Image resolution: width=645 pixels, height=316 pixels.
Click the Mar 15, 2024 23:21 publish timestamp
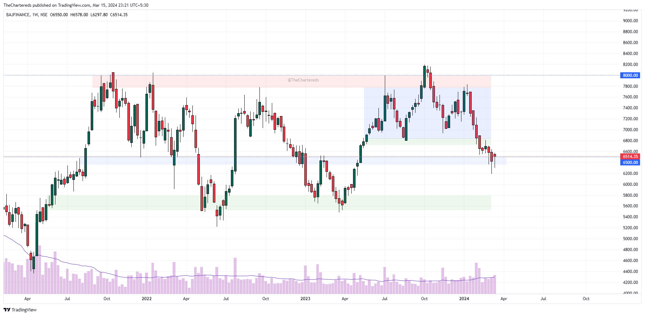click(x=111, y=5)
